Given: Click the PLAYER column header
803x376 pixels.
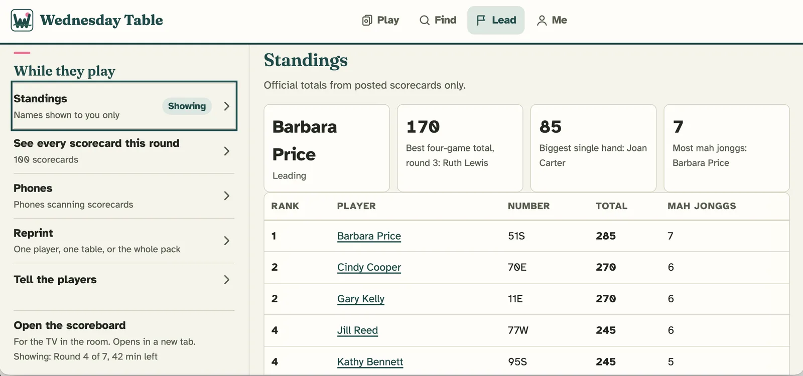Looking at the screenshot, I should (x=356, y=206).
